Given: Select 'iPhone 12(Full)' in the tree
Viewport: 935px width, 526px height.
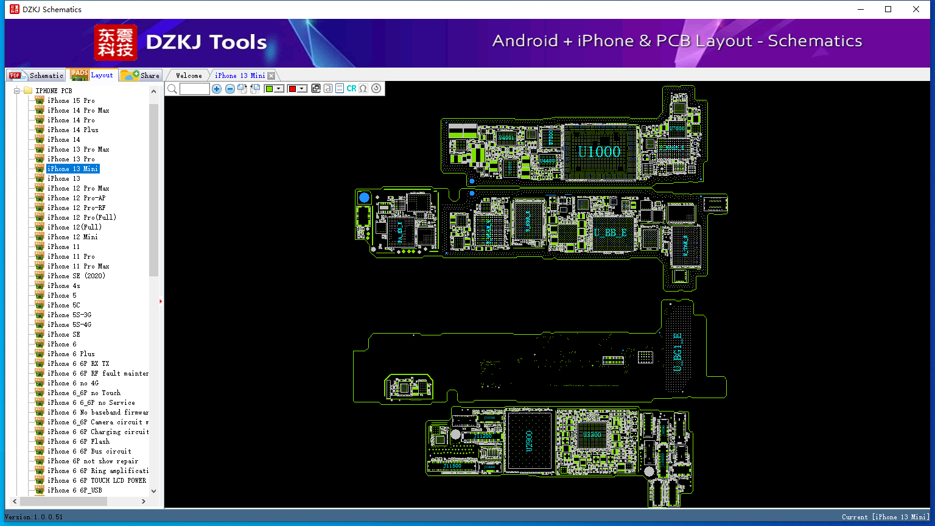Looking at the screenshot, I should 75,227.
